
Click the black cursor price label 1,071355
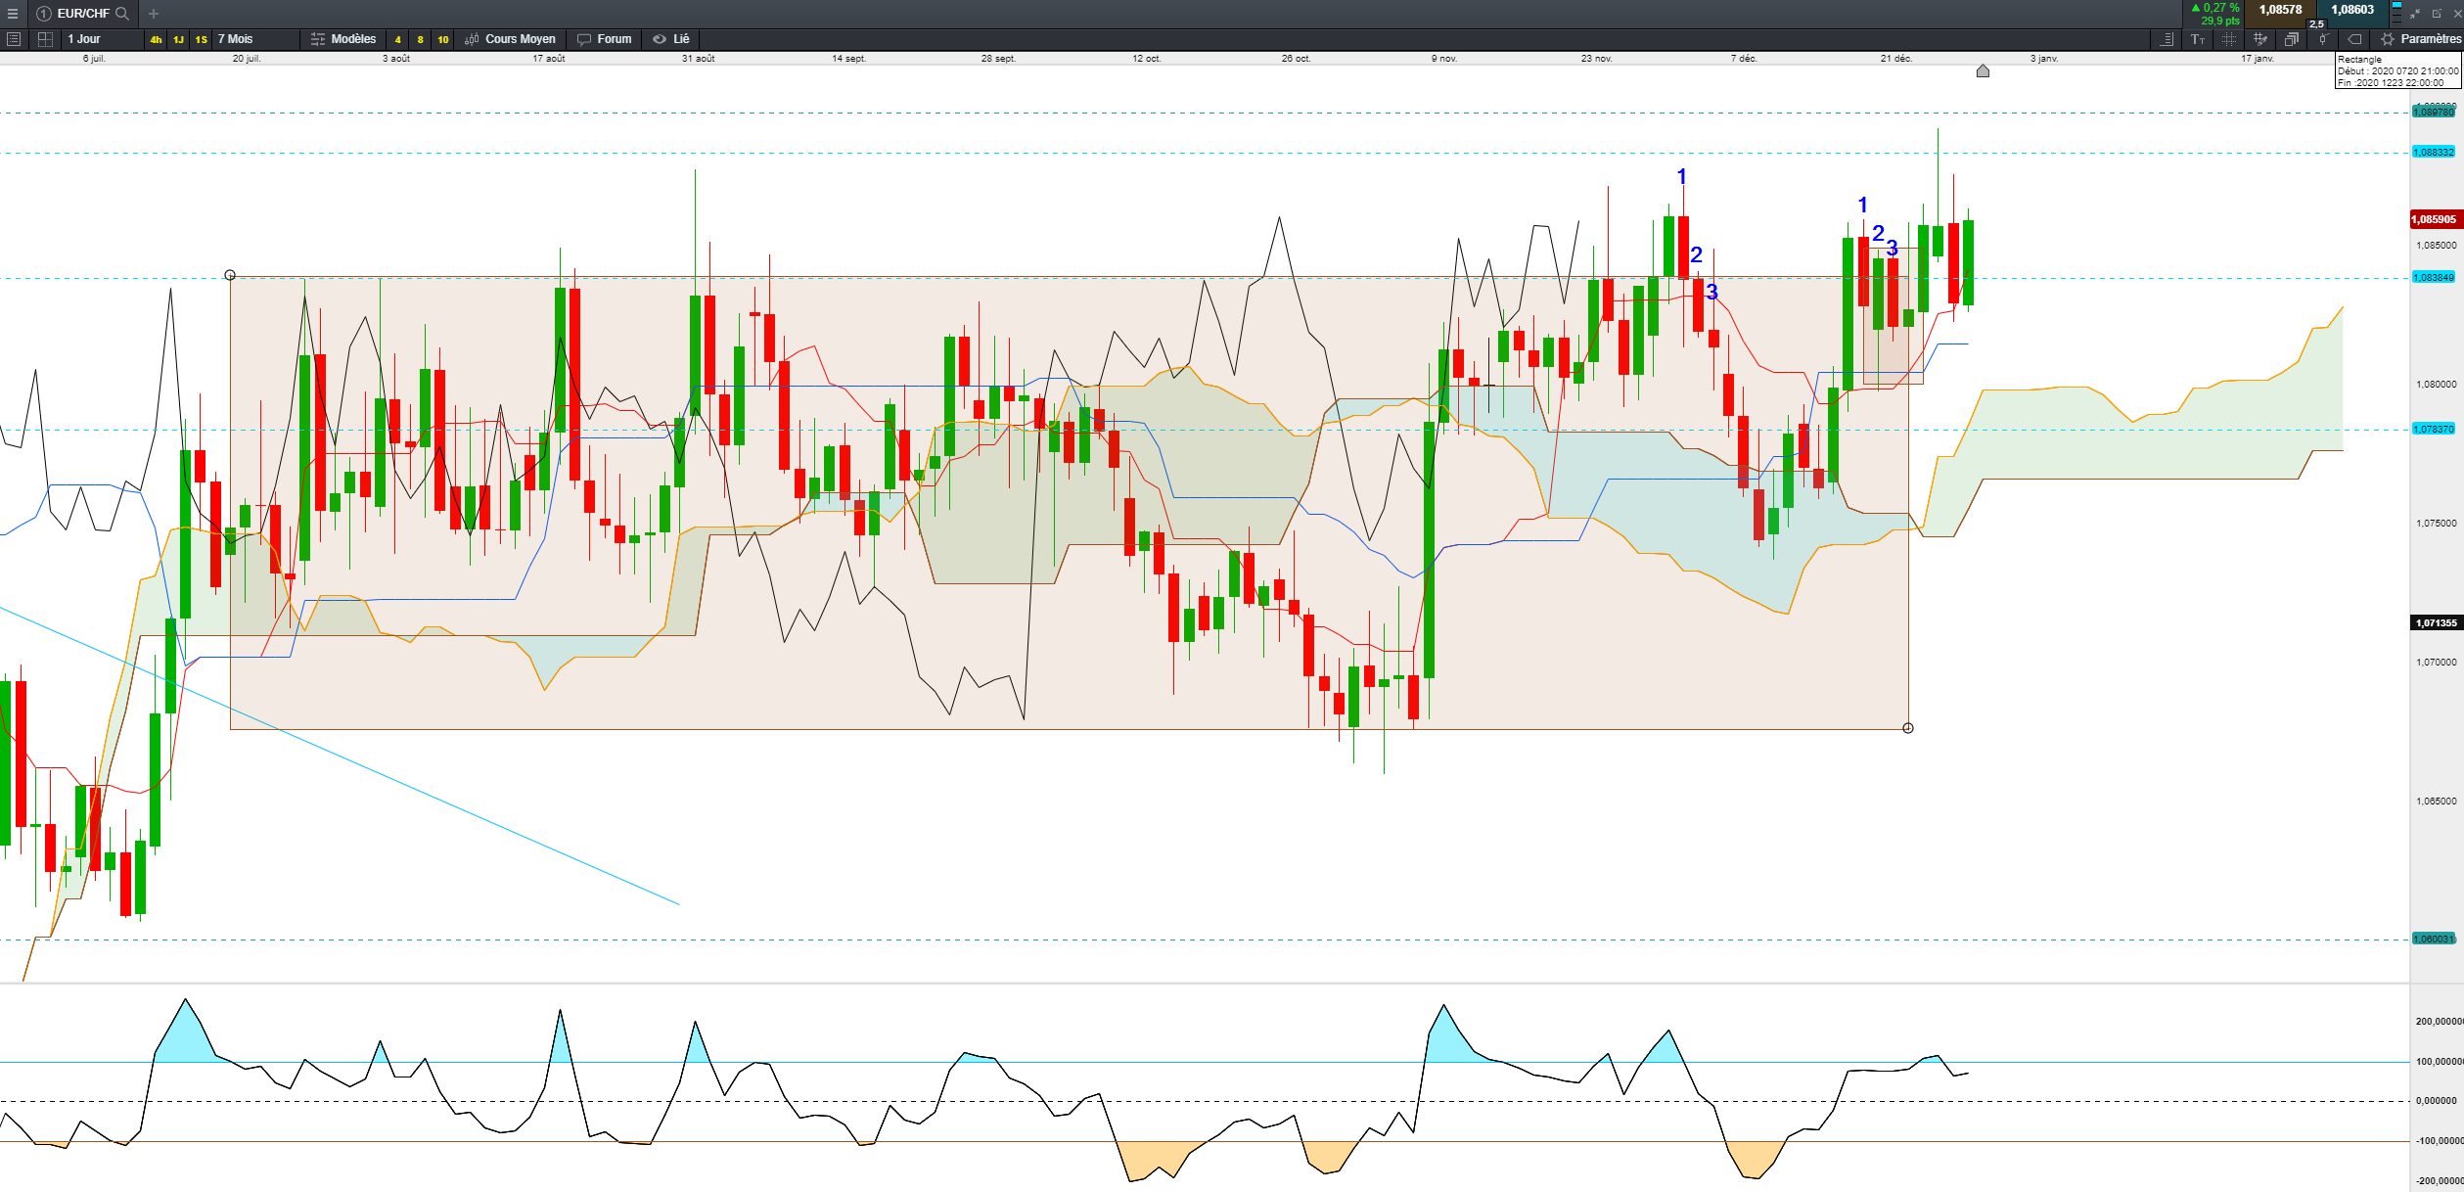click(2435, 623)
